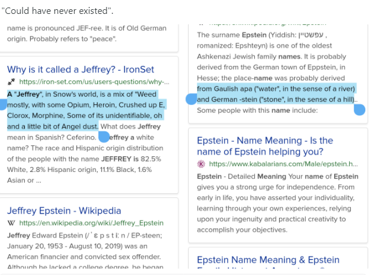Click the Wikipedia W favicon
The image size is (370, 275).
point(12,223)
